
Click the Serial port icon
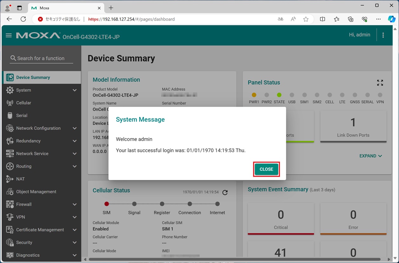coord(10,116)
